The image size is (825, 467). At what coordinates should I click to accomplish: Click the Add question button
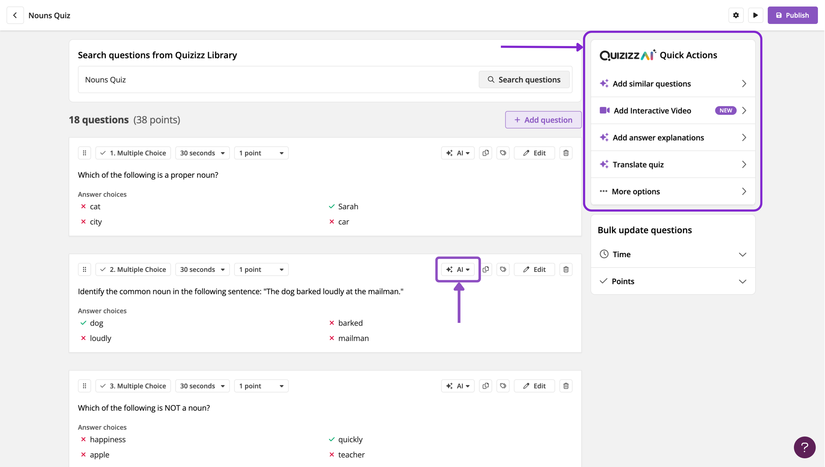(x=543, y=119)
